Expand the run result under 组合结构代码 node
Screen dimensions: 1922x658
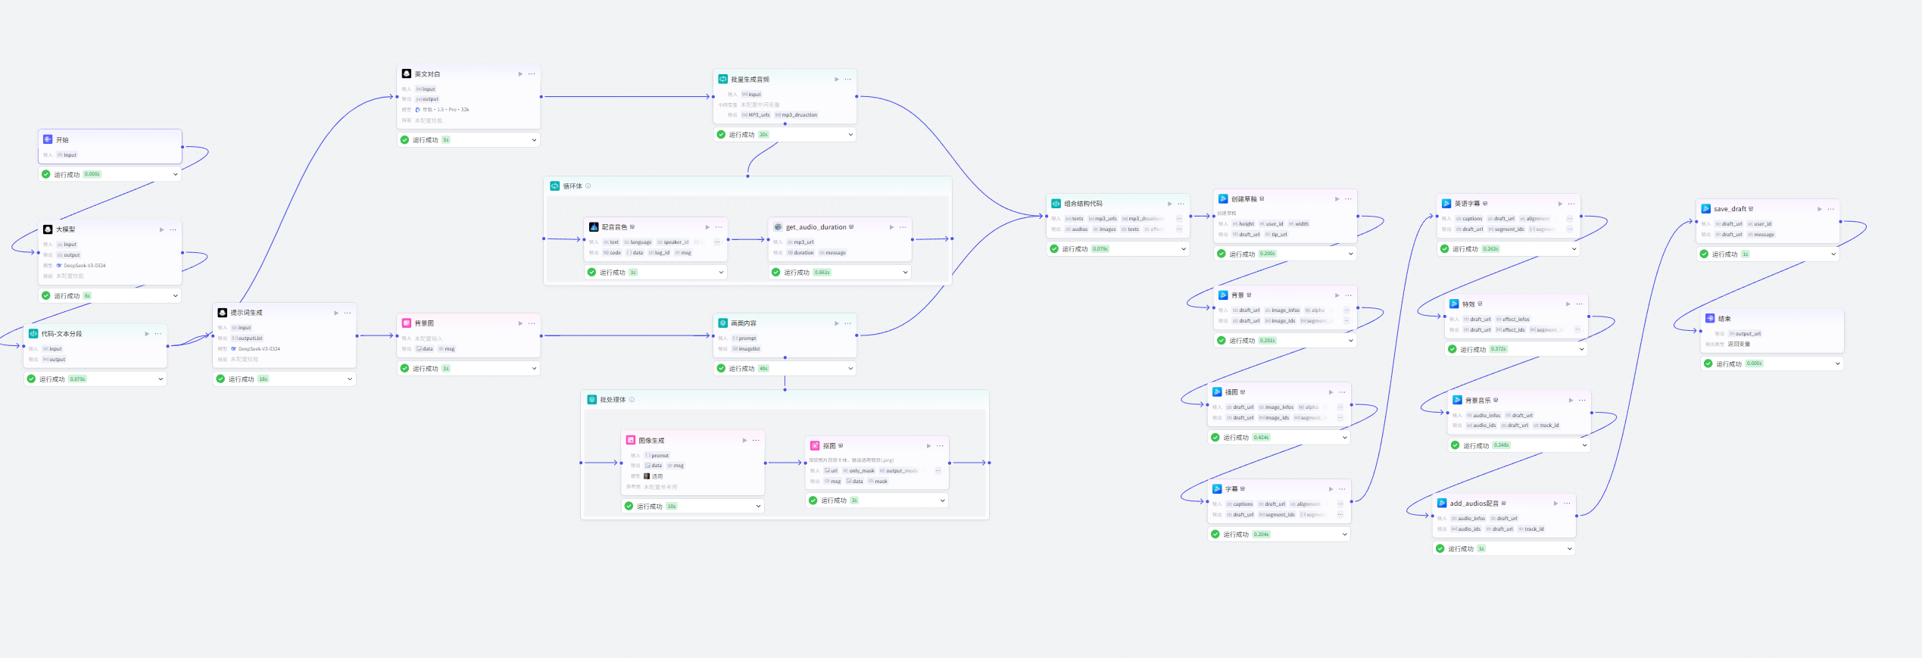point(1184,249)
